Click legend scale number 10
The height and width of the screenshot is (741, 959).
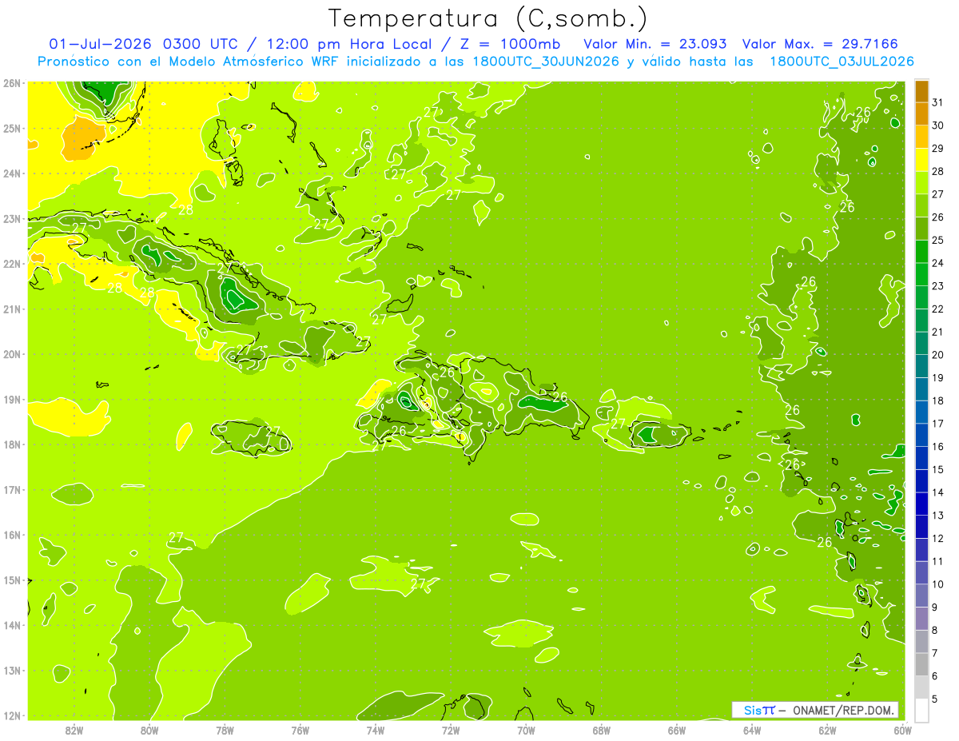(x=938, y=584)
